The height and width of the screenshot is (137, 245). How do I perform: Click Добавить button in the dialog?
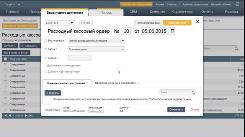point(53,93)
